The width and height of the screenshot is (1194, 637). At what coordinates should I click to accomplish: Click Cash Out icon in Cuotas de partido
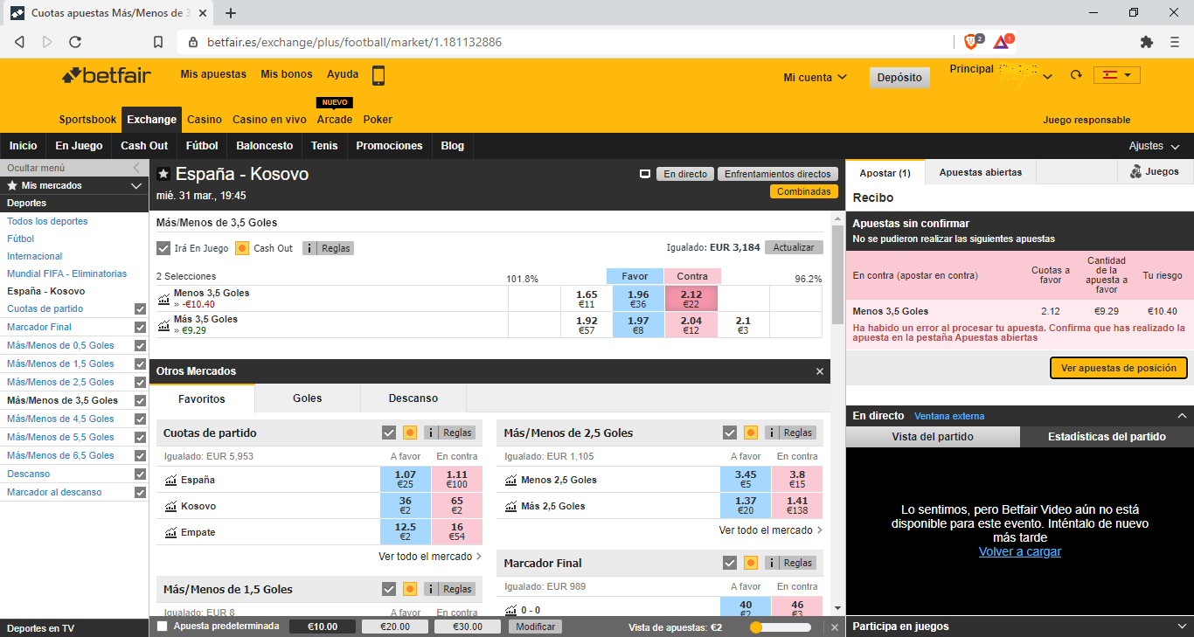click(410, 433)
